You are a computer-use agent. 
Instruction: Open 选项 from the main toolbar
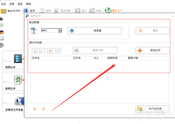[29, 11]
